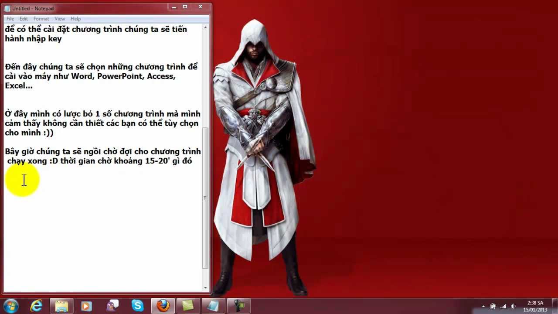Click the line starting 'Bây giờ chúng ta'

[x=103, y=151]
